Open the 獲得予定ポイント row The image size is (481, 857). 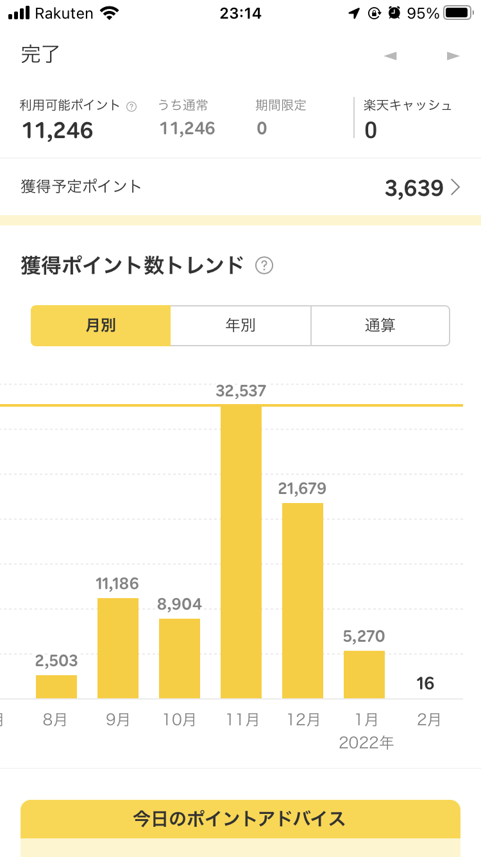point(240,188)
